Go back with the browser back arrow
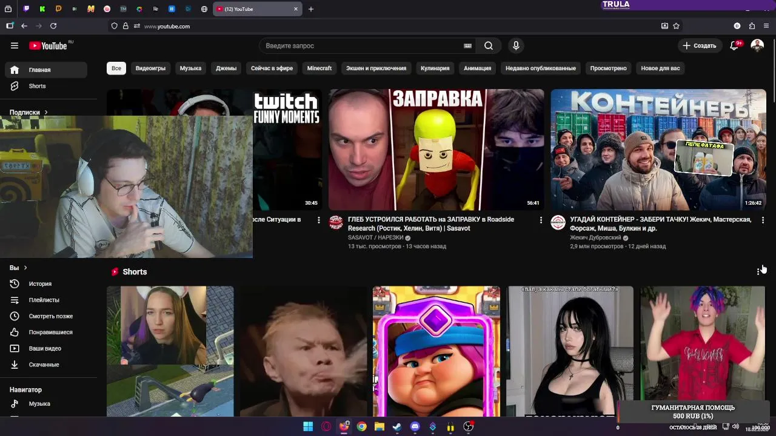Viewport: 776px width, 436px height. tap(24, 26)
